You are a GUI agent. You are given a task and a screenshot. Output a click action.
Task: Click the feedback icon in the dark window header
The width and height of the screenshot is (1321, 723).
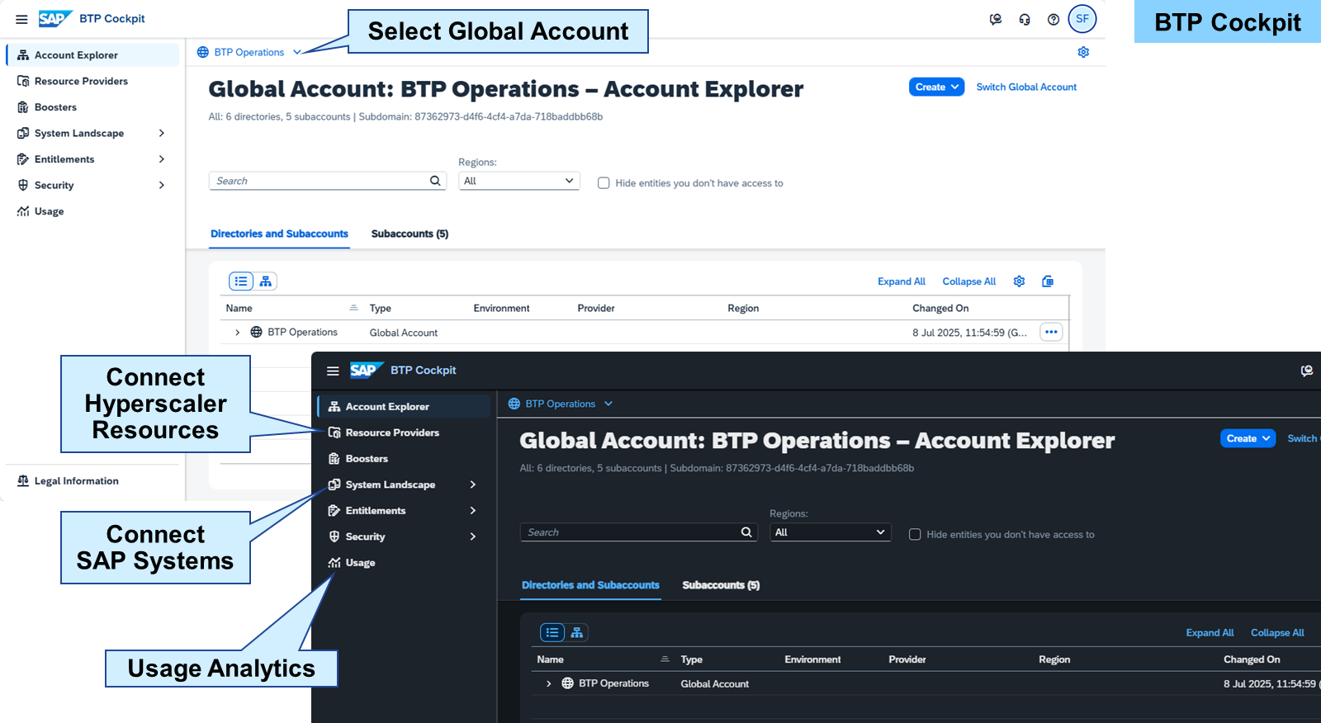tap(1307, 371)
